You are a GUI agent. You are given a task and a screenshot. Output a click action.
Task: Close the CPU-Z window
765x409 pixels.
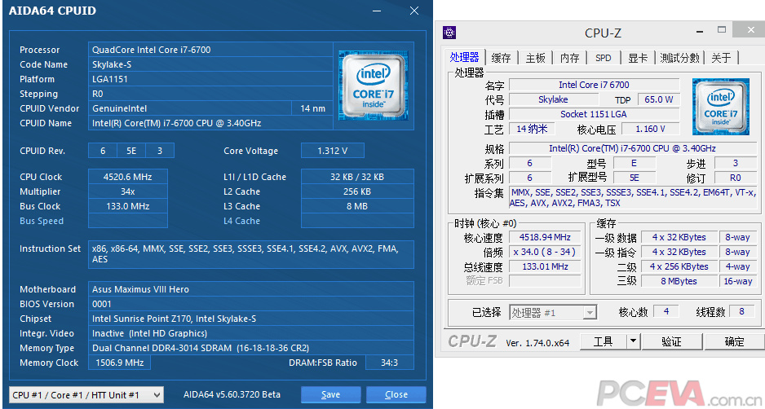click(751, 29)
